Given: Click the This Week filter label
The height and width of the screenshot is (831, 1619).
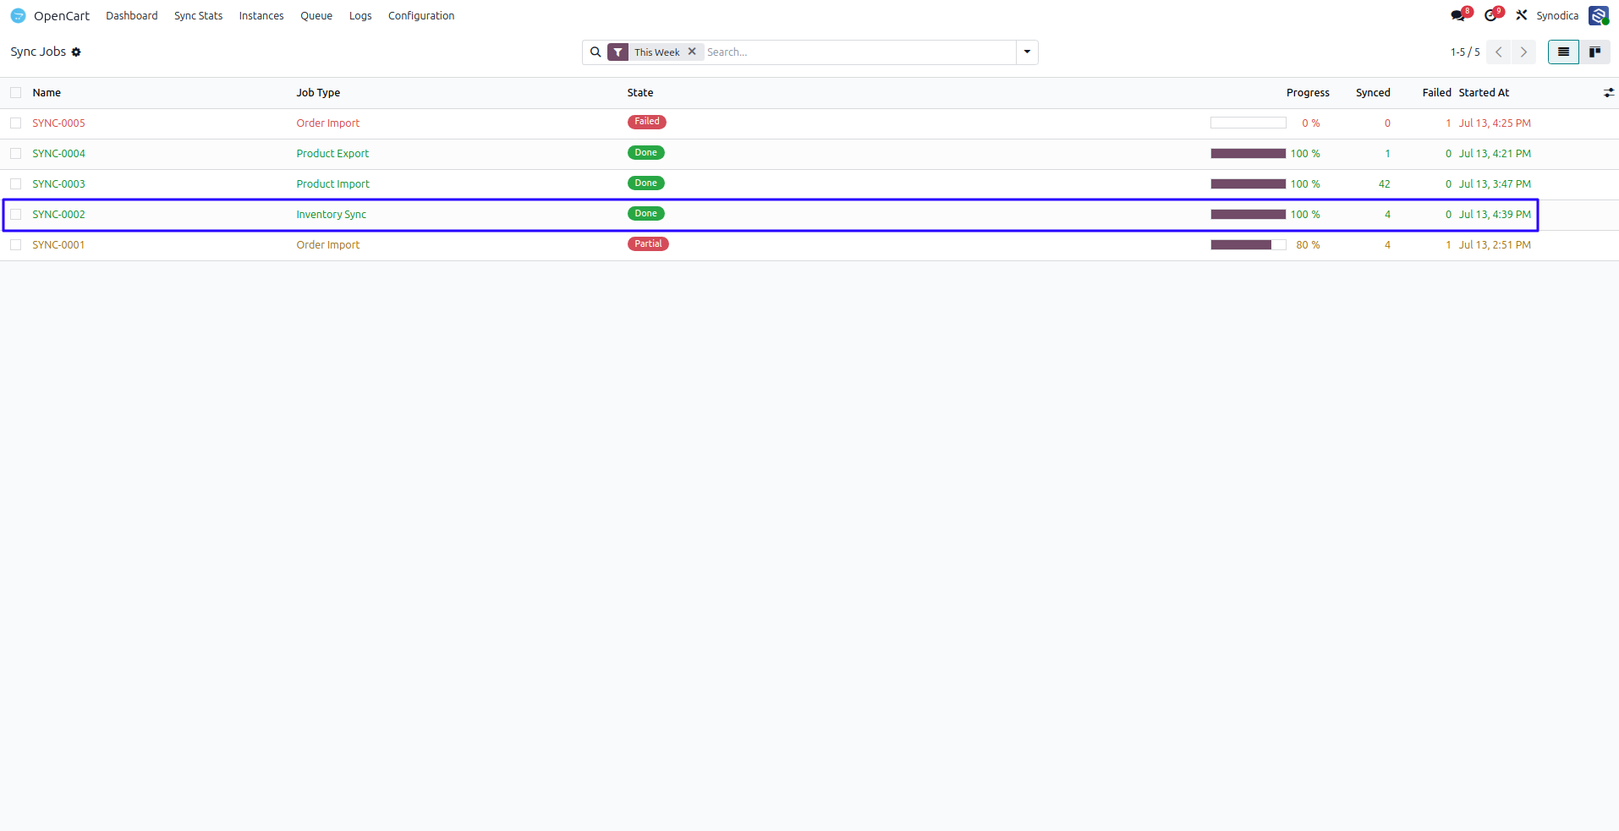Looking at the screenshot, I should [657, 52].
